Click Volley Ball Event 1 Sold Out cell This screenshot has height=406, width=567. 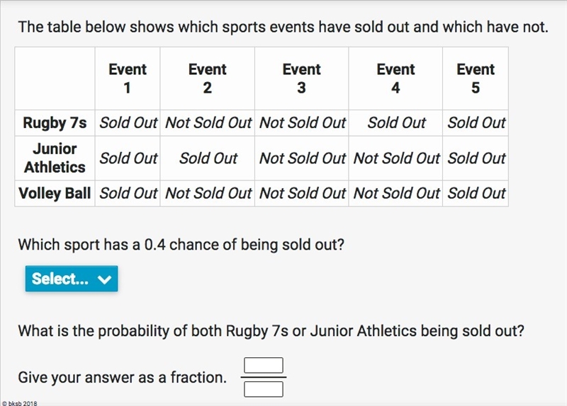[x=128, y=193]
